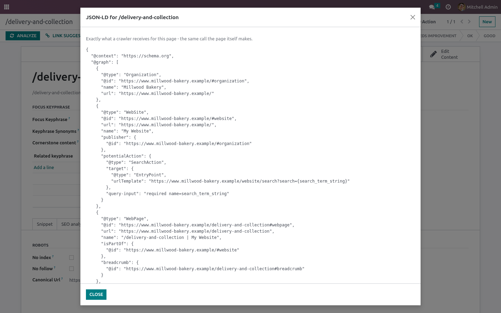
Task: Toggle the No index checkbox
Action: 71,258
